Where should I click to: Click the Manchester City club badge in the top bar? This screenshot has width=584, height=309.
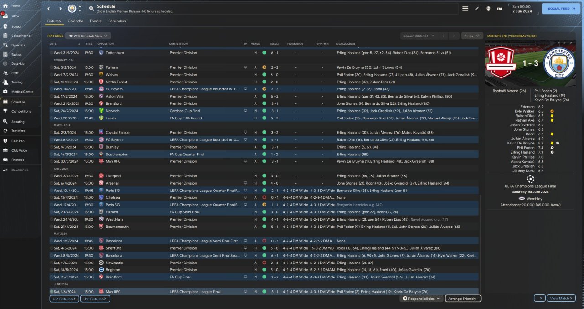pyautogui.click(x=72, y=9)
